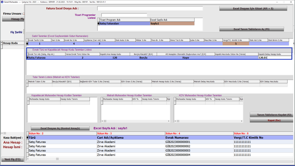Image resolution: width=295 pixels, height=166 pixels.
Task: Click left scroll arrow of KDV Muhasebe table
Action: 175,121
